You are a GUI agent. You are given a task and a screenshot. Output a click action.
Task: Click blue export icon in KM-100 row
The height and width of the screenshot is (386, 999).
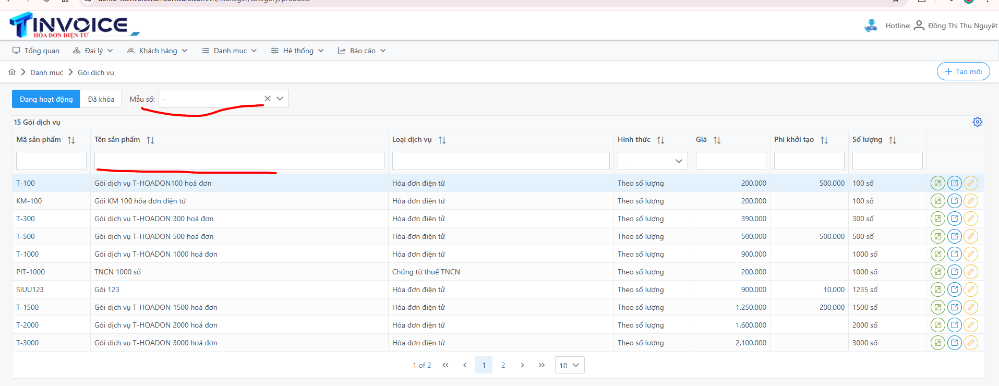point(955,201)
